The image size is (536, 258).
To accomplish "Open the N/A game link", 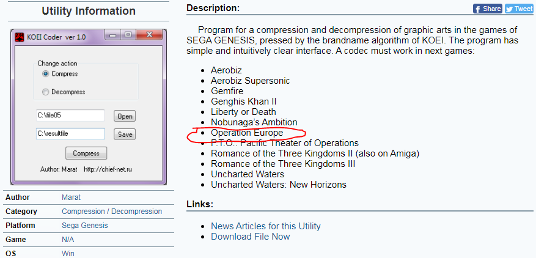I will (68, 240).
